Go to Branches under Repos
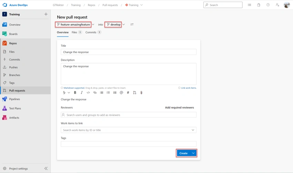This screenshot has height=173, width=293. click(x=14, y=75)
